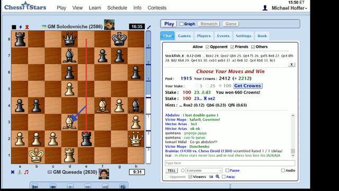This screenshot has height=191, width=339.
Task: Click the resize board arrows icon
Action: 149,27
